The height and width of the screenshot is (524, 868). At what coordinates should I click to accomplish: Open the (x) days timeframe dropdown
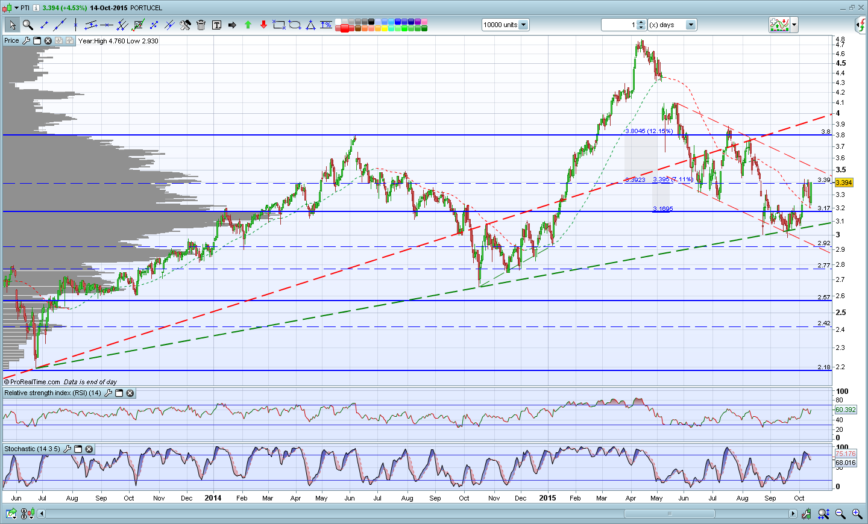(691, 25)
